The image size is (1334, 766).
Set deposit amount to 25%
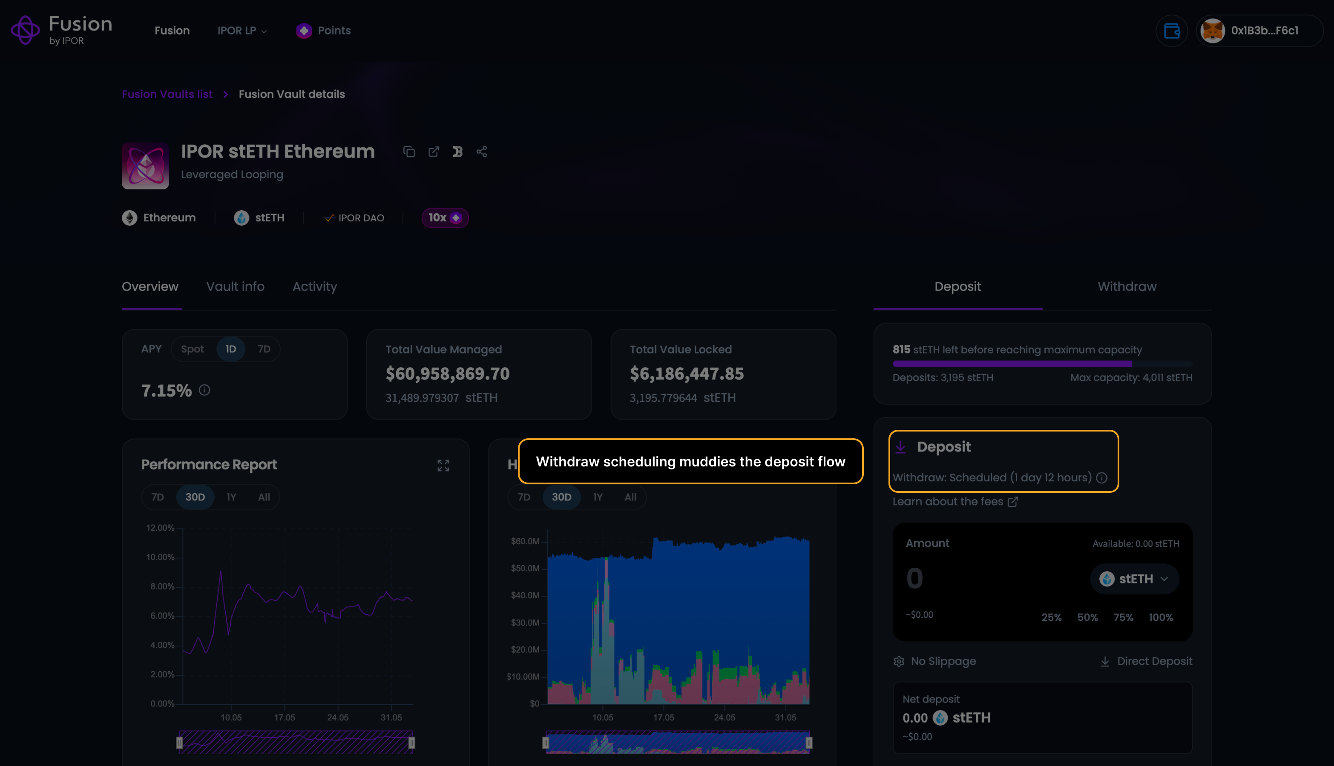1051,617
